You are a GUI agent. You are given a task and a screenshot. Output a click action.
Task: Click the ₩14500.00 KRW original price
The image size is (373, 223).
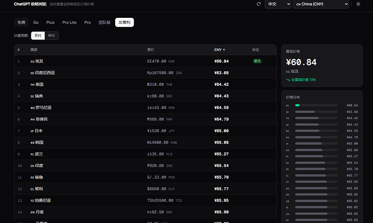tap(162, 143)
